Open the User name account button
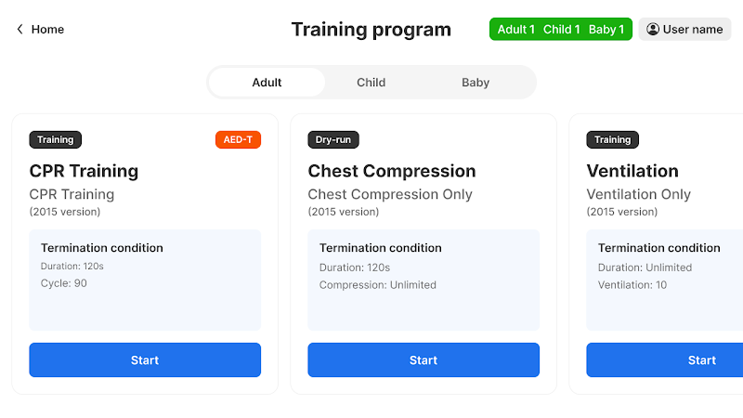The width and height of the screenshot is (743, 418). pos(684,30)
